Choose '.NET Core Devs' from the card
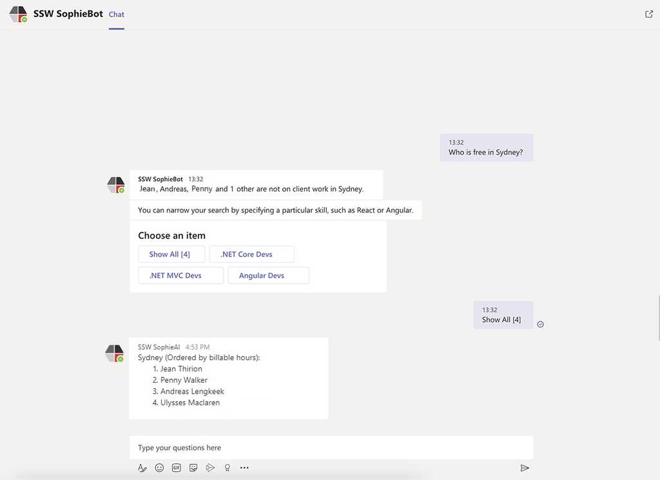This screenshot has width=660, height=480. [251, 254]
